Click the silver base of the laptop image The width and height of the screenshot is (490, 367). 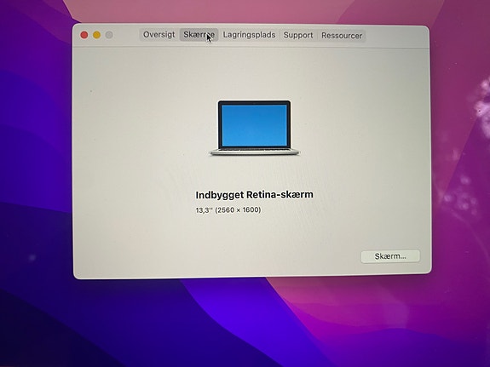point(255,152)
